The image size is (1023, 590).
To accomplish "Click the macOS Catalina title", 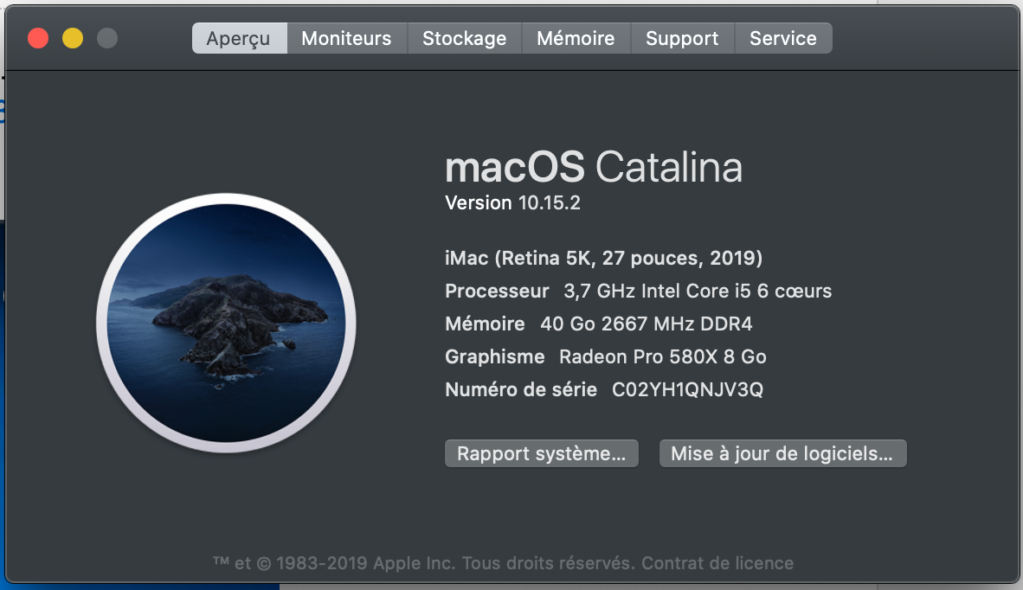I will click(593, 167).
